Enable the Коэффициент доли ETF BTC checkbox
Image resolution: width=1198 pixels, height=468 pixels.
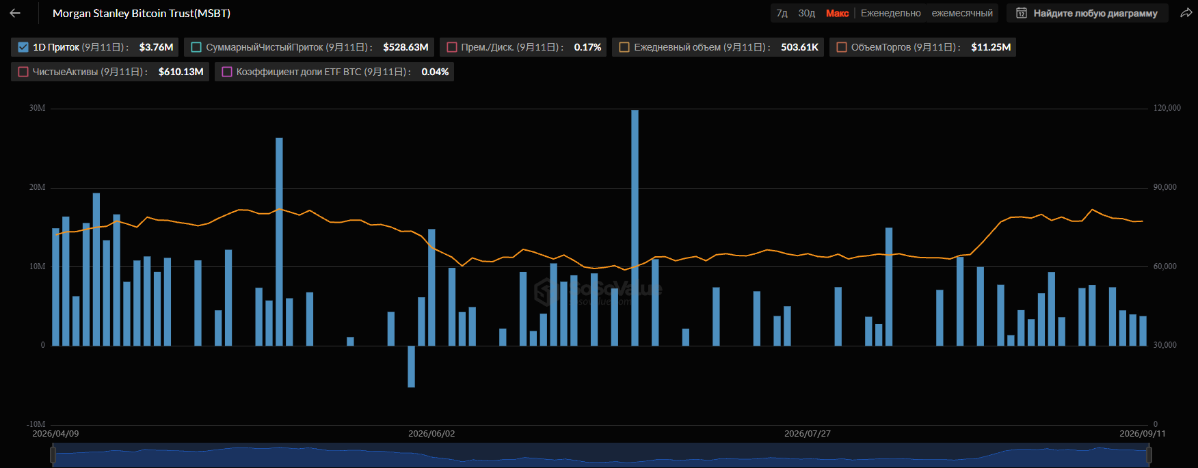[227, 72]
